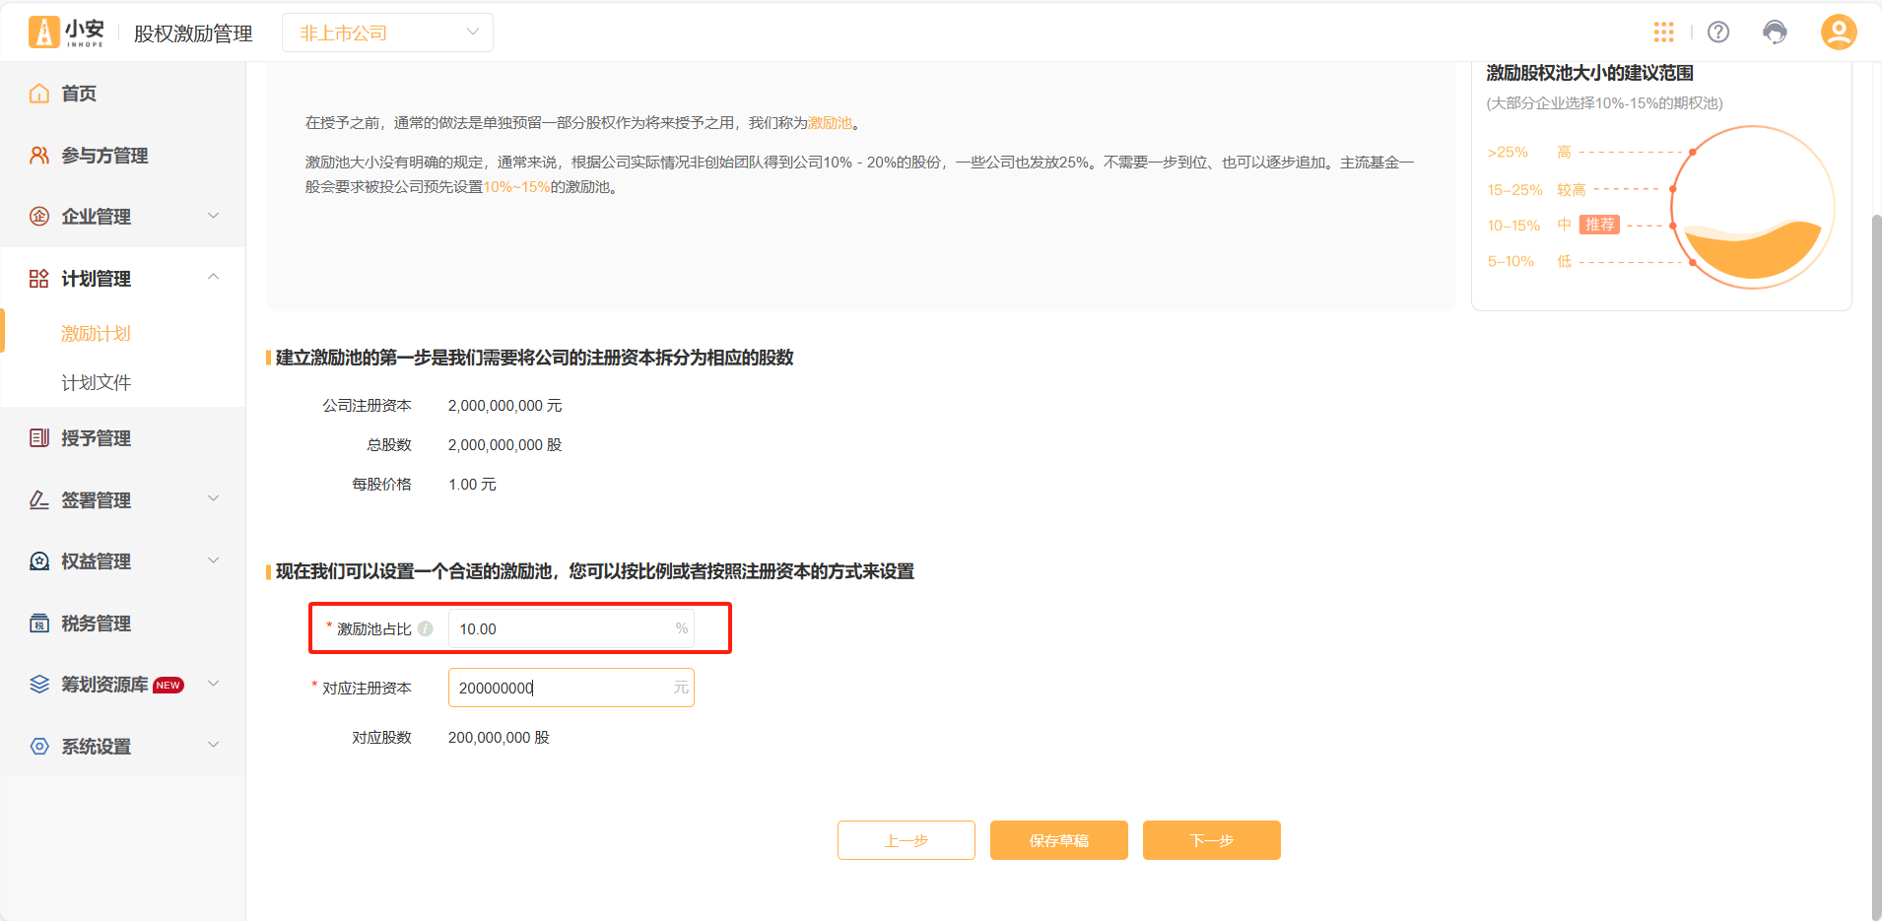This screenshot has height=921, width=1882.
Task: Click the 激励池占比 percentage input field
Action: 571,628
